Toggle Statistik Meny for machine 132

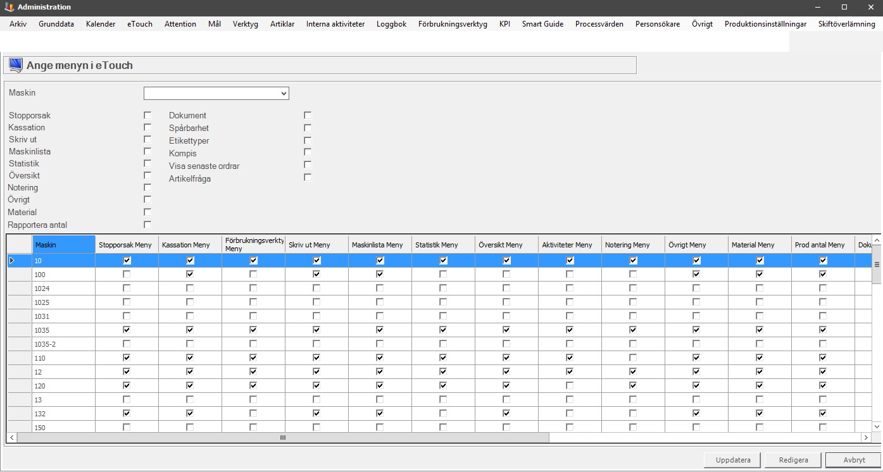click(443, 413)
